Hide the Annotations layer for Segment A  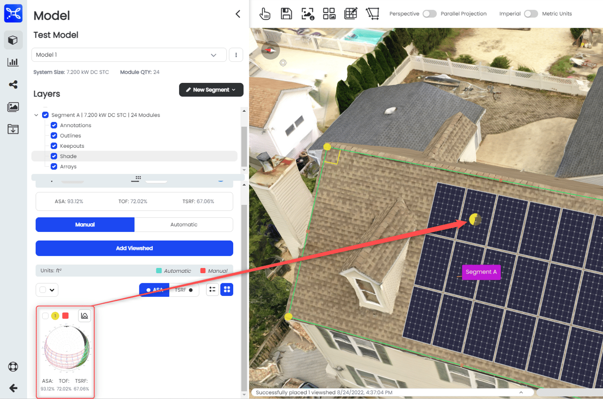pos(54,125)
